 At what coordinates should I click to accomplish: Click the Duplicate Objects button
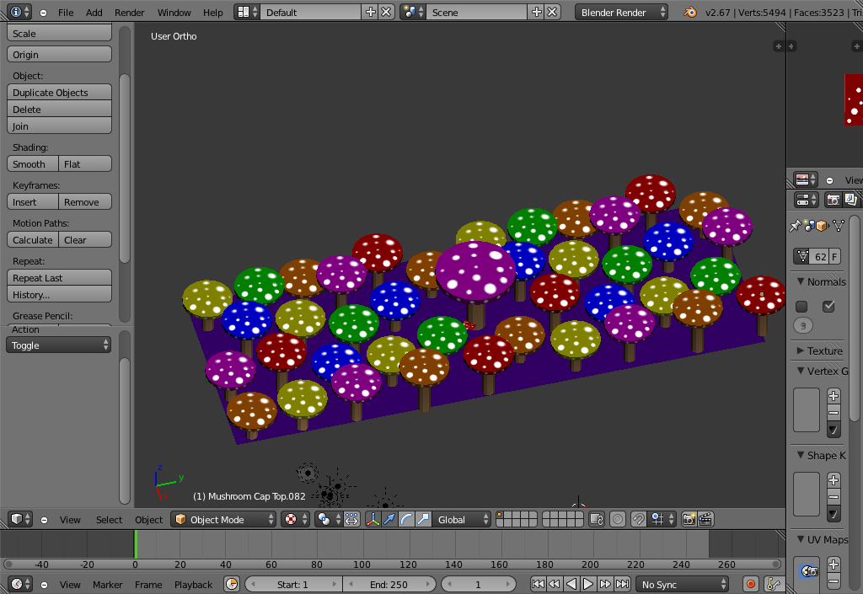click(60, 93)
